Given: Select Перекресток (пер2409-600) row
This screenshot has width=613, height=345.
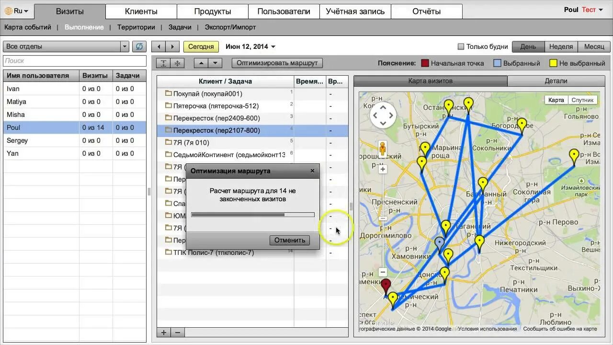Looking at the screenshot, I should [x=252, y=118].
